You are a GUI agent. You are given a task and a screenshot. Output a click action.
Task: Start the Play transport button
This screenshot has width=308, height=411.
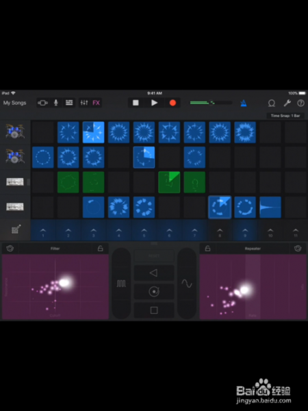click(x=154, y=103)
